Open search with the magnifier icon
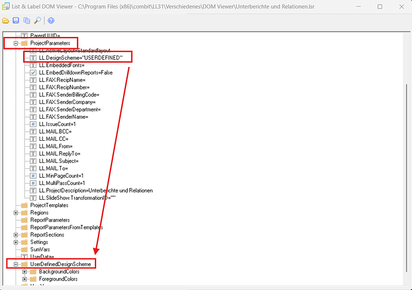Viewport: 412px width, 290px height. (38, 20)
